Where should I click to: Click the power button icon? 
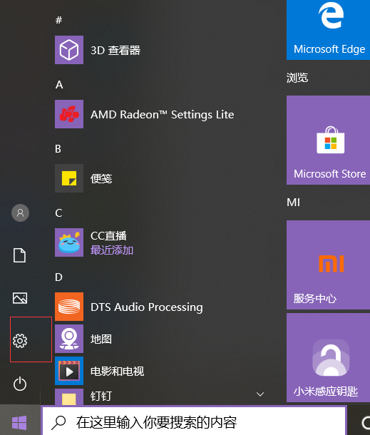pos(20,384)
